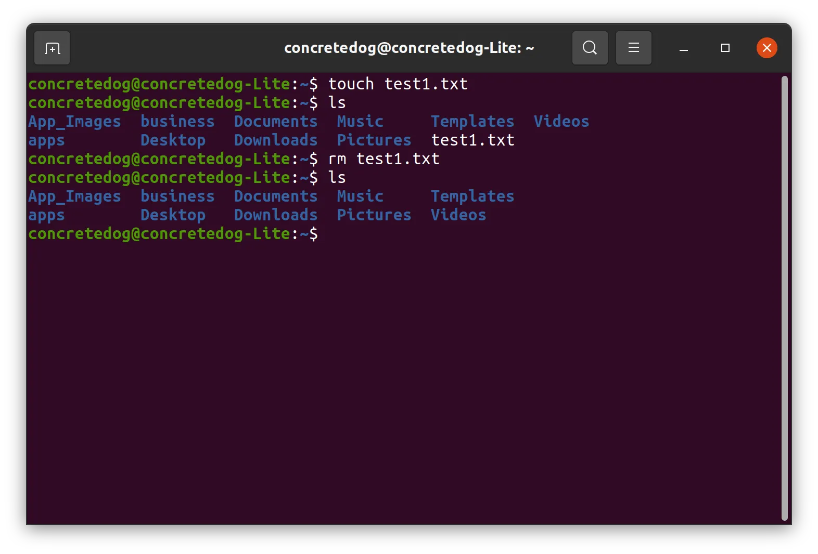818x554 pixels.
Task: Click Music in the first ls output
Action: 360,121
